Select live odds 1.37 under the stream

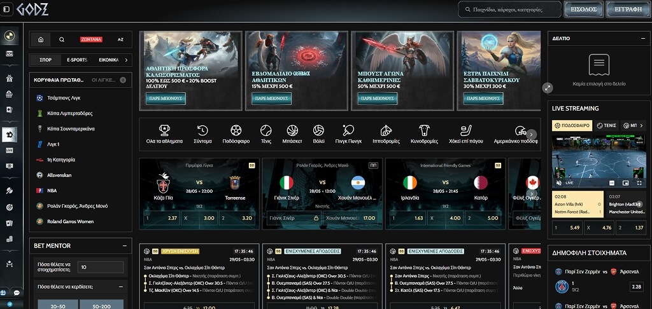click(631, 228)
